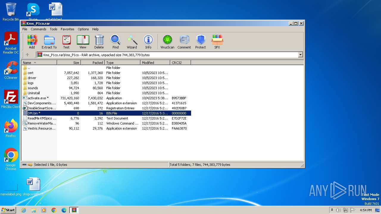This screenshot has height=214, width=381.
Task: Sort by Modified column header
Action: [x=155, y=63]
